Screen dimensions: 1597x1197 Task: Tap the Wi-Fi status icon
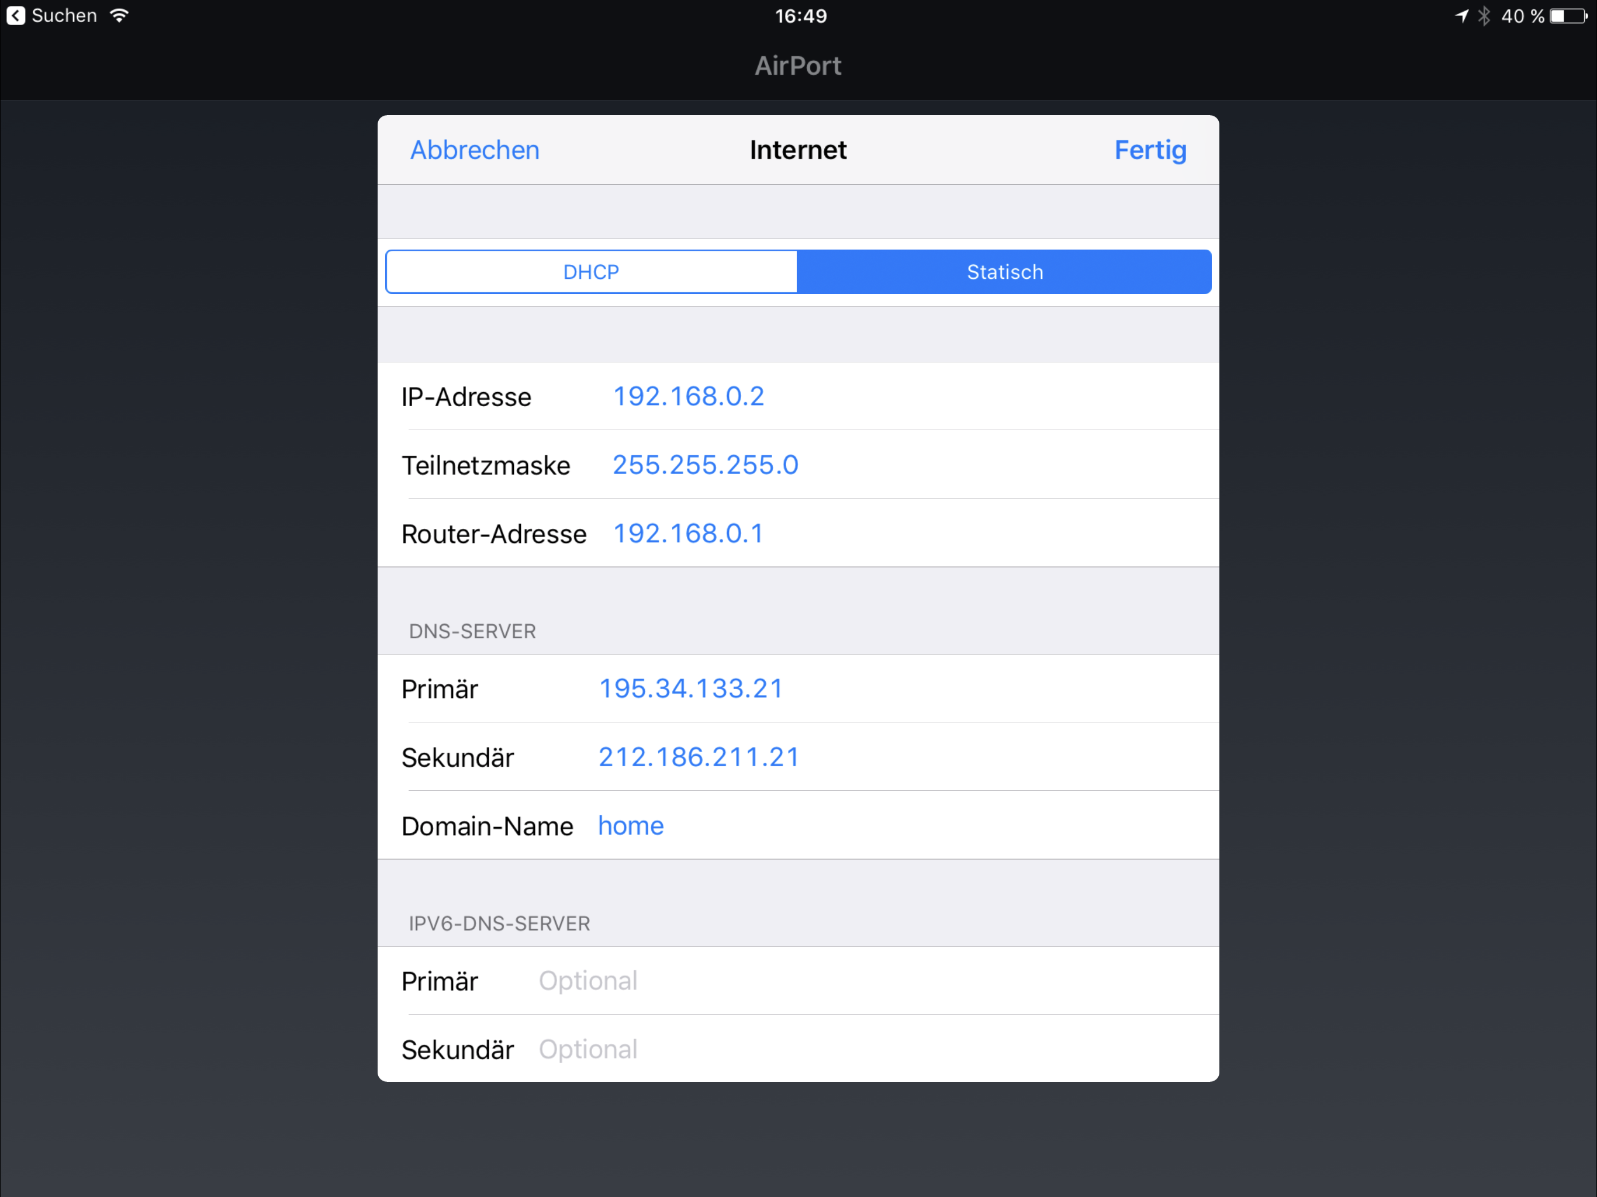[120, 16]
